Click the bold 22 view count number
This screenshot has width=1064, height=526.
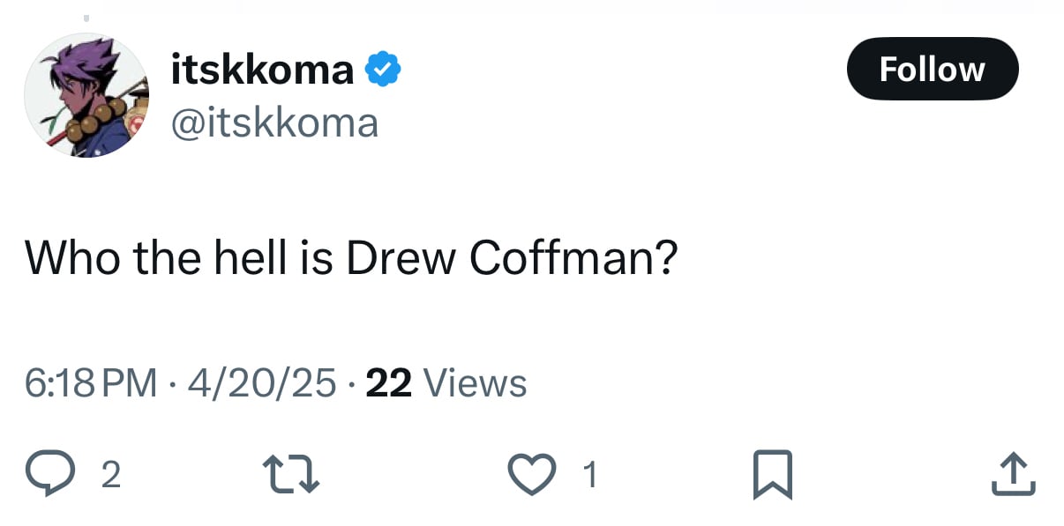(388, 383)
